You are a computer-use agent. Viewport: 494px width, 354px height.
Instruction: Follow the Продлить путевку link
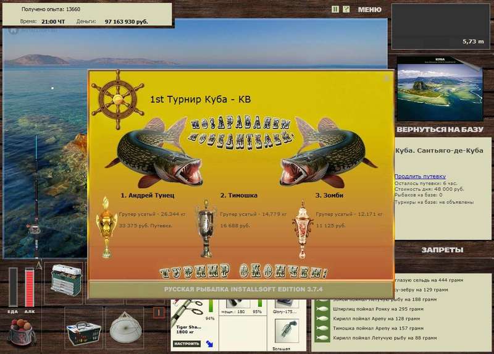click(x=420, y=176)
